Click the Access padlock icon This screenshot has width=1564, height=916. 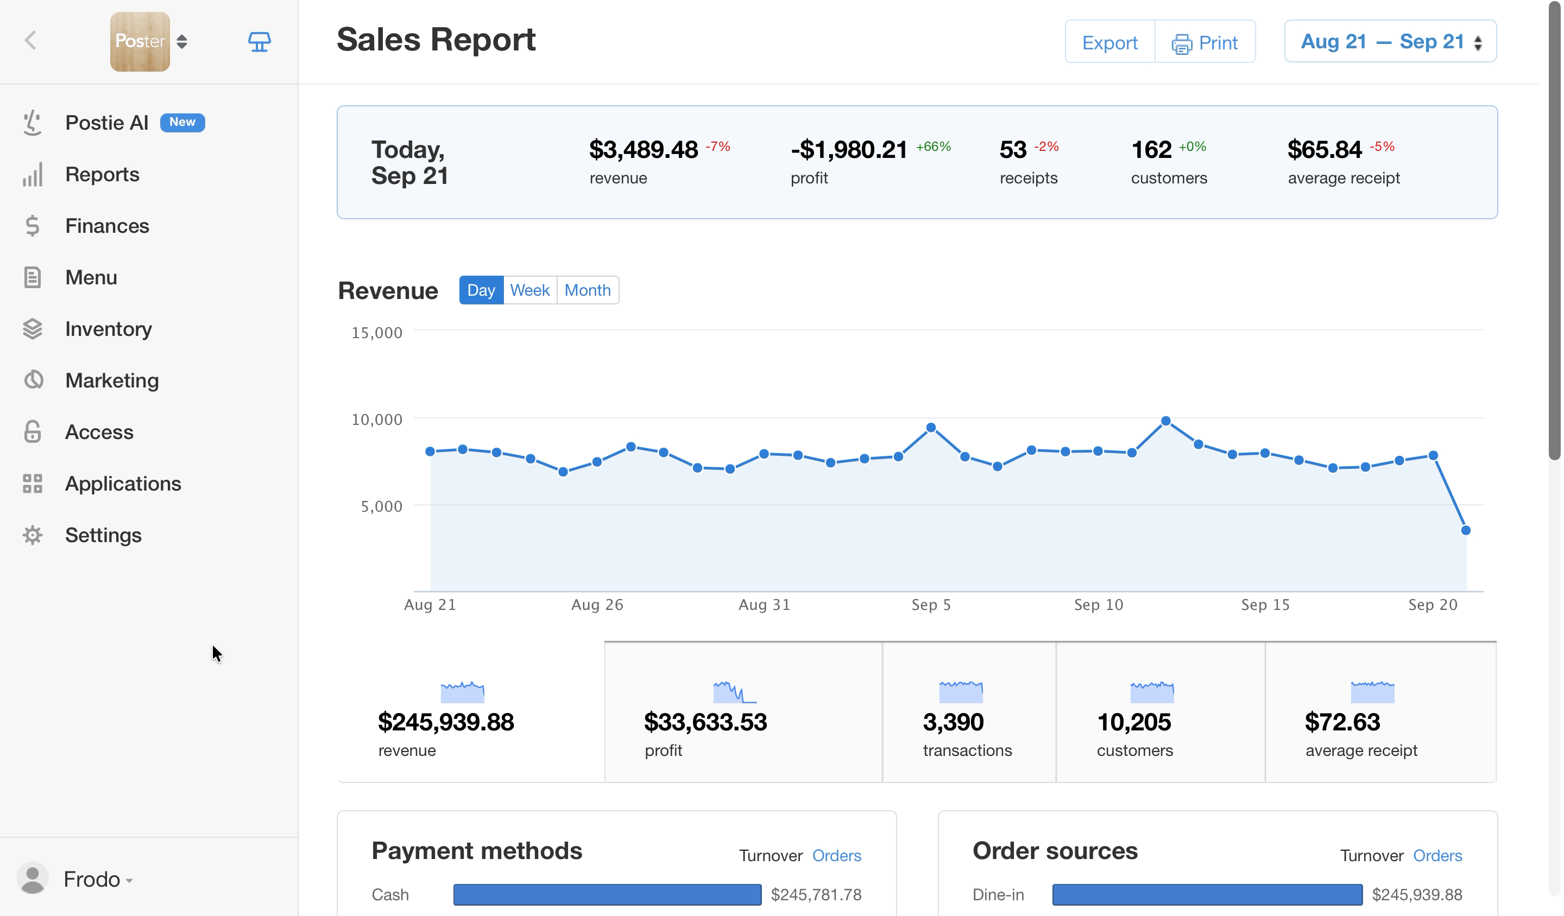point(32,431)
